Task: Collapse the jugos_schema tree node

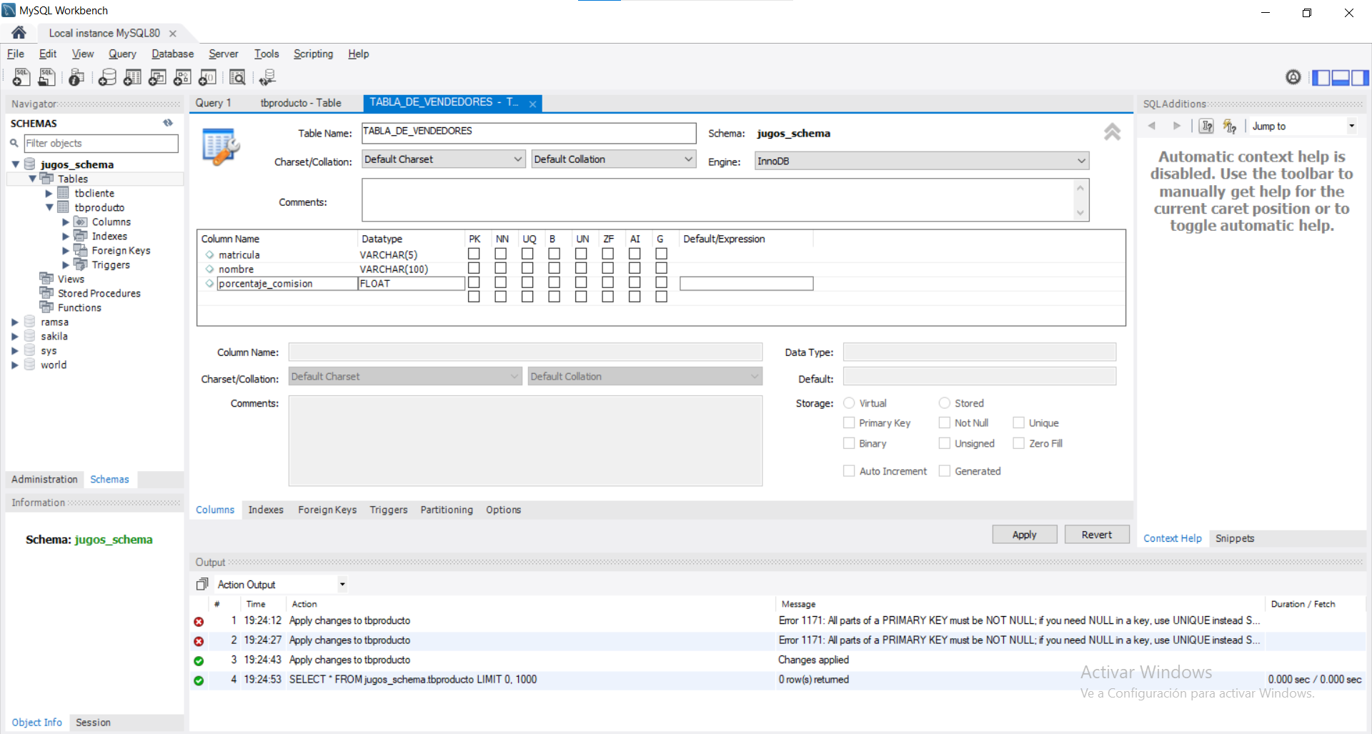Action: [x=15, y=164]
